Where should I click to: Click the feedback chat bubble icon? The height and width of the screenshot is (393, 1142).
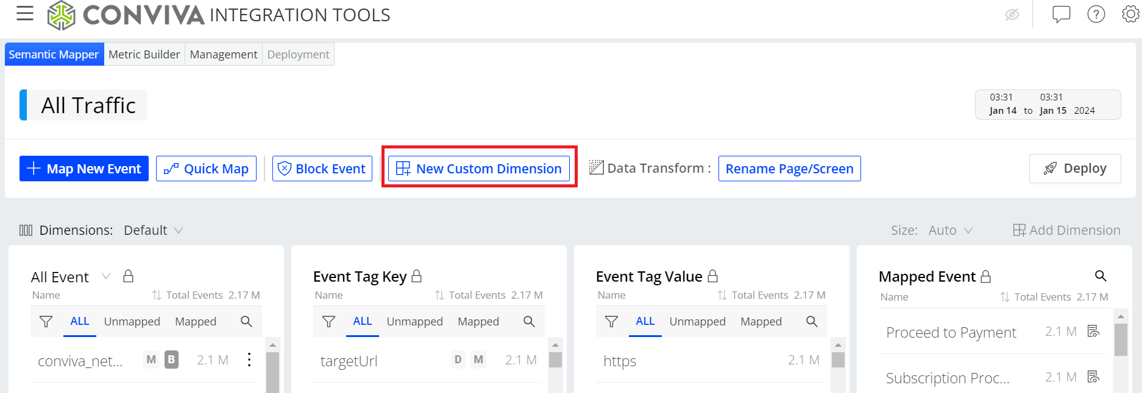[x=1061, y=14]
